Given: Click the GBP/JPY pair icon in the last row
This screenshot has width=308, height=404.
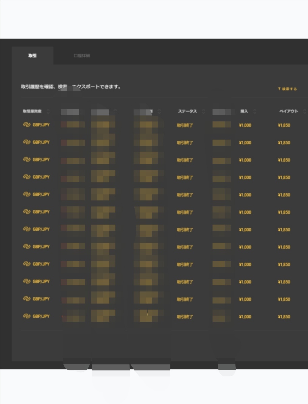Looking at the screenshot, I should (27, 316).
